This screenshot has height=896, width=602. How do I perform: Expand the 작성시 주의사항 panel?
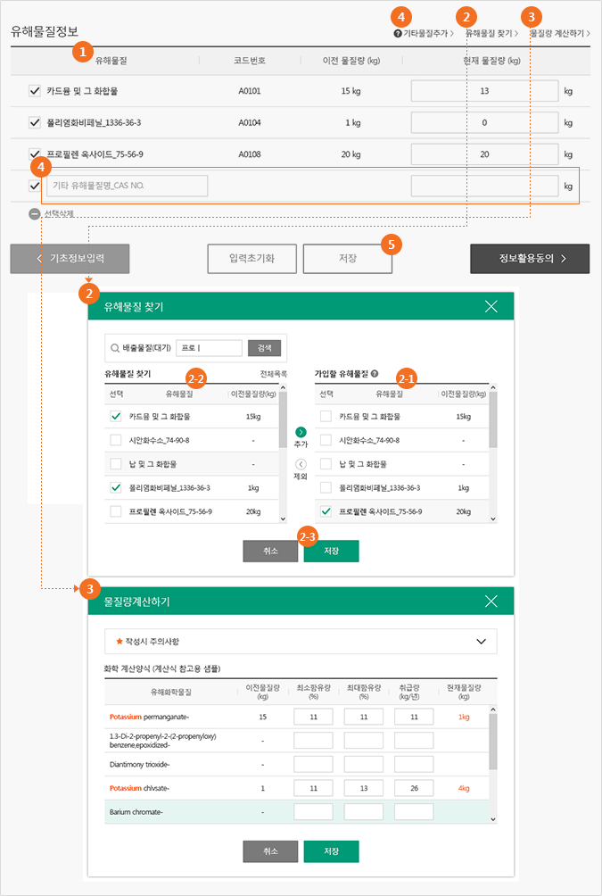tap(481, 641)
